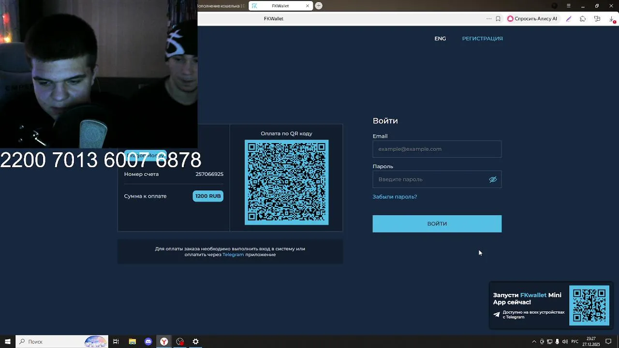
Task: Switch the РУС input language
Action: tap(575, 342)
